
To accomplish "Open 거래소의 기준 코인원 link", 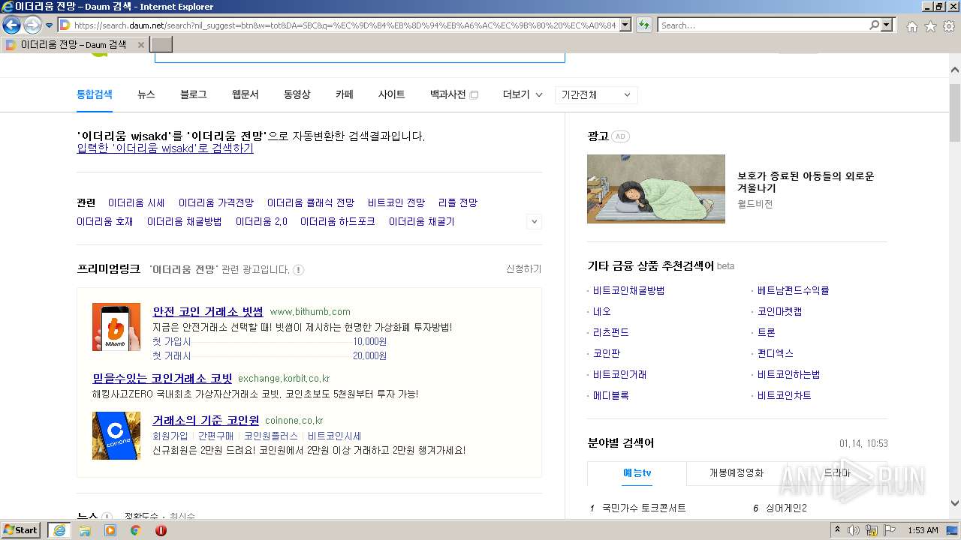I will [x=206, y=420].
